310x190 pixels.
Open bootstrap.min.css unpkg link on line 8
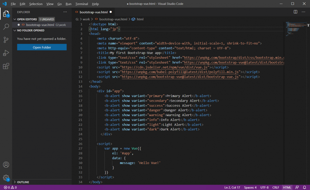(x=234, y=58)
